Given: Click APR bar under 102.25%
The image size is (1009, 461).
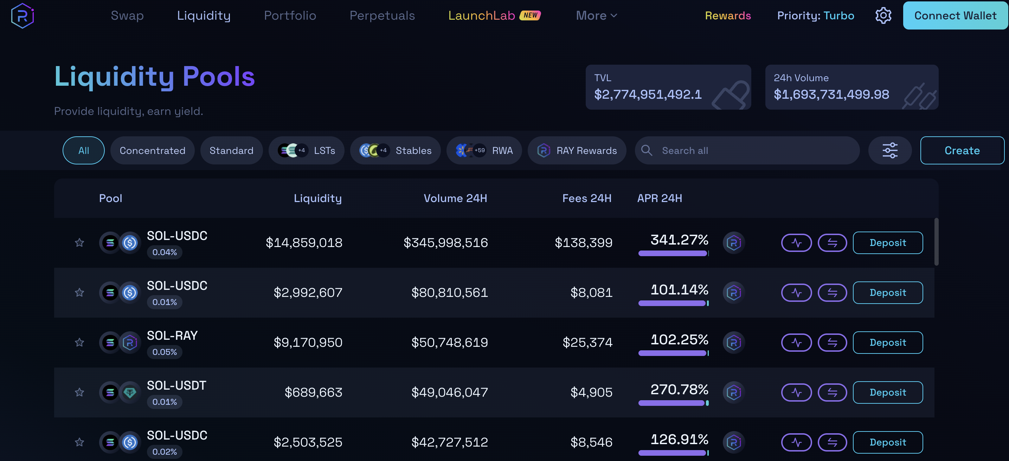Looking at the screenshot, I should pos(673,353).
